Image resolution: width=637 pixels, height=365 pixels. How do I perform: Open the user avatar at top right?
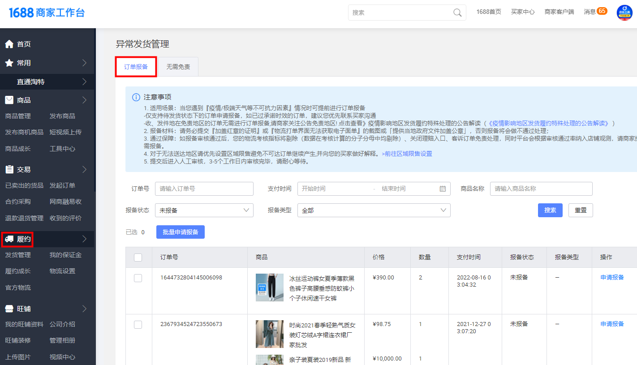624,13
